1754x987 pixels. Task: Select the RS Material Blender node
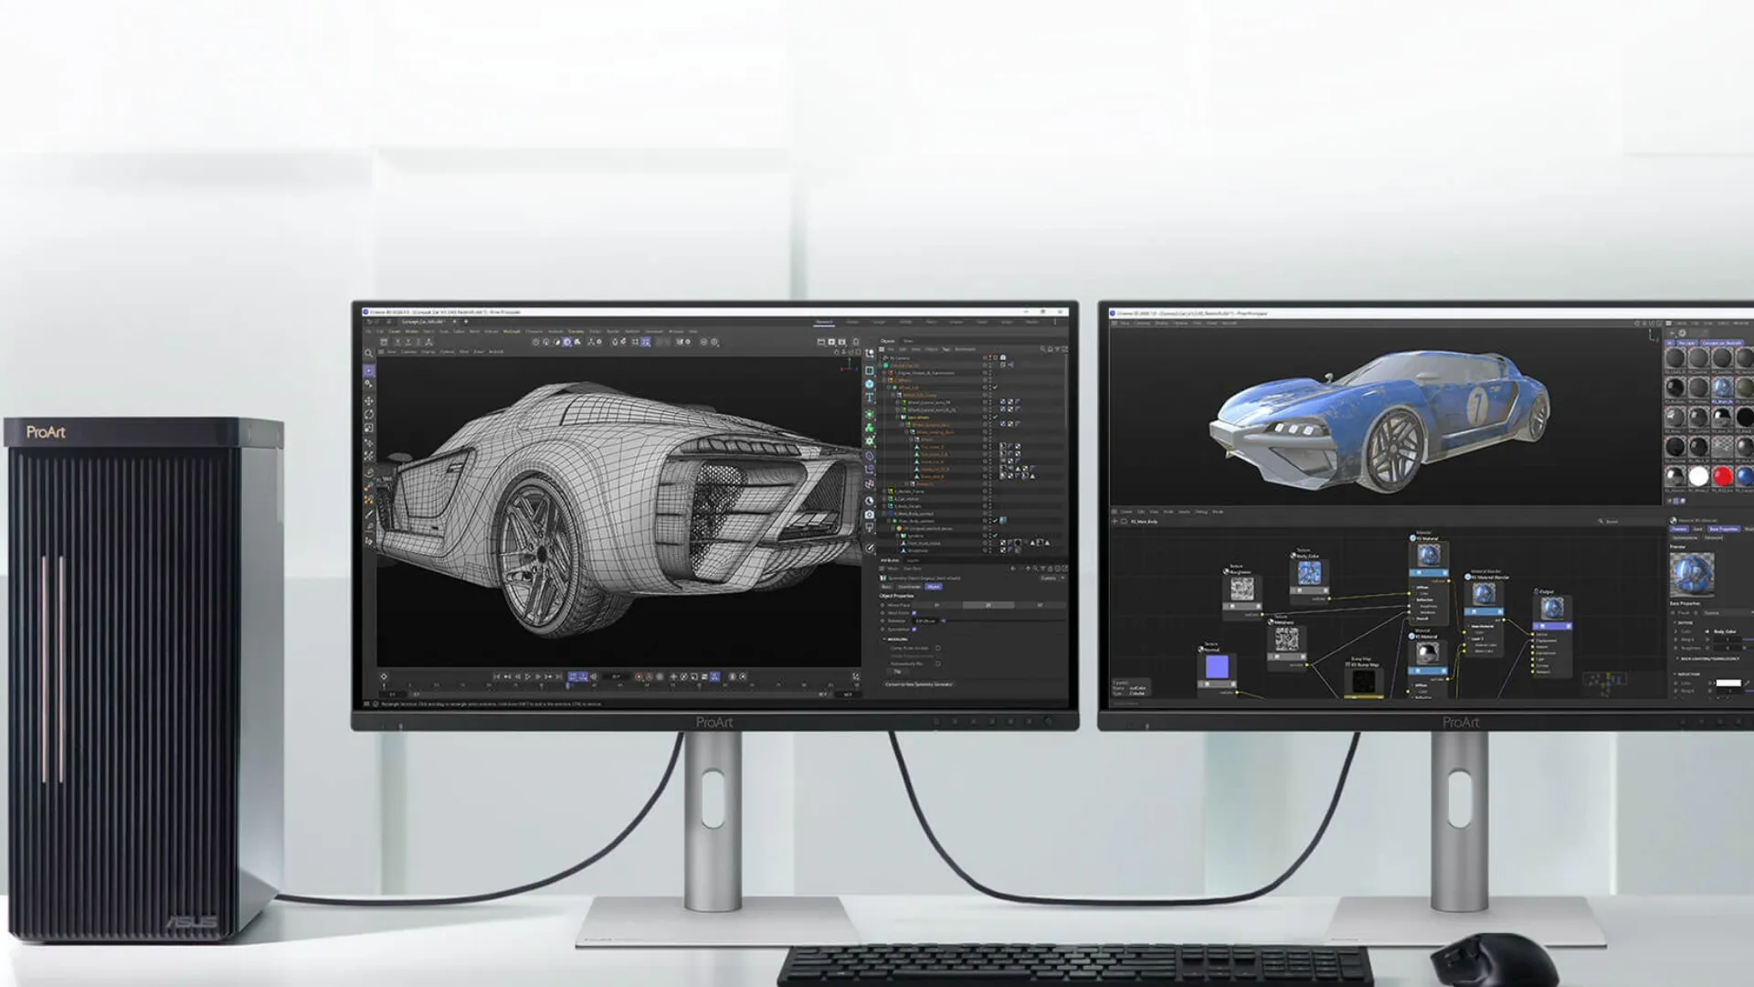(1485, 613)
